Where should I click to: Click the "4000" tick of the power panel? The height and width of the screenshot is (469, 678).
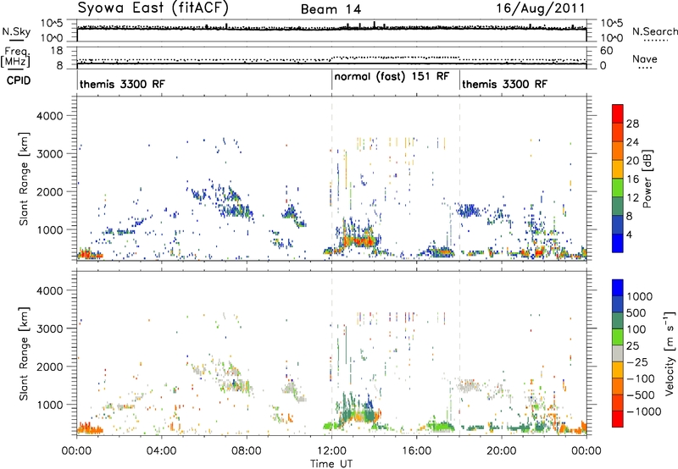49,116
